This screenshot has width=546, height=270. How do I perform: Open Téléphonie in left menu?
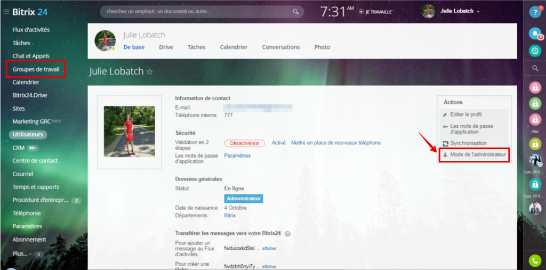(x=27, y=214)
